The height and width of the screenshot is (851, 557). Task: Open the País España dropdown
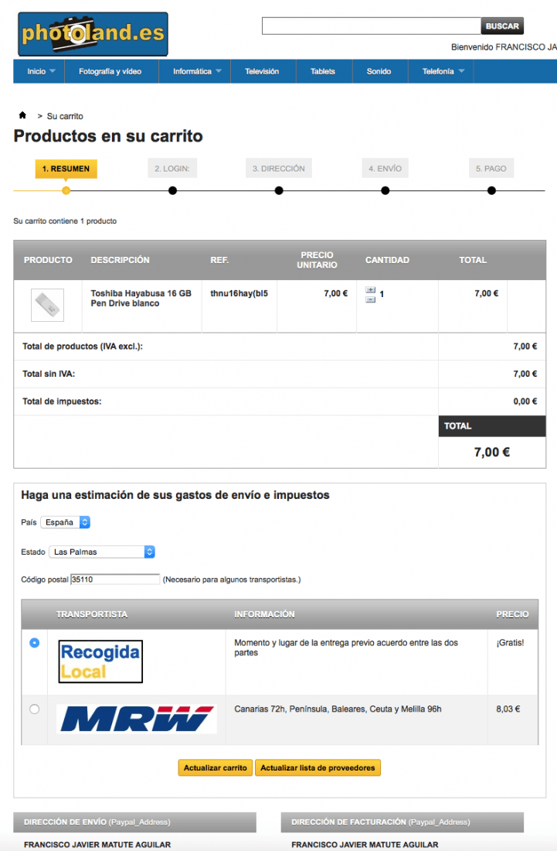65,522
